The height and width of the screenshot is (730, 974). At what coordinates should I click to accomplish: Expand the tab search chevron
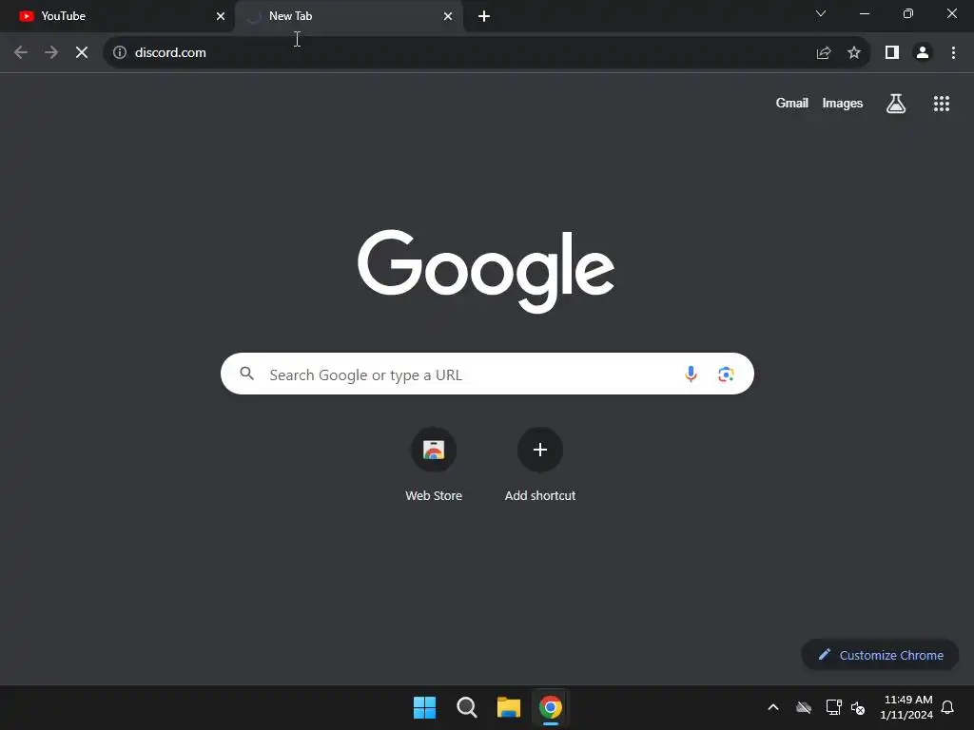(x=821, y=13)
